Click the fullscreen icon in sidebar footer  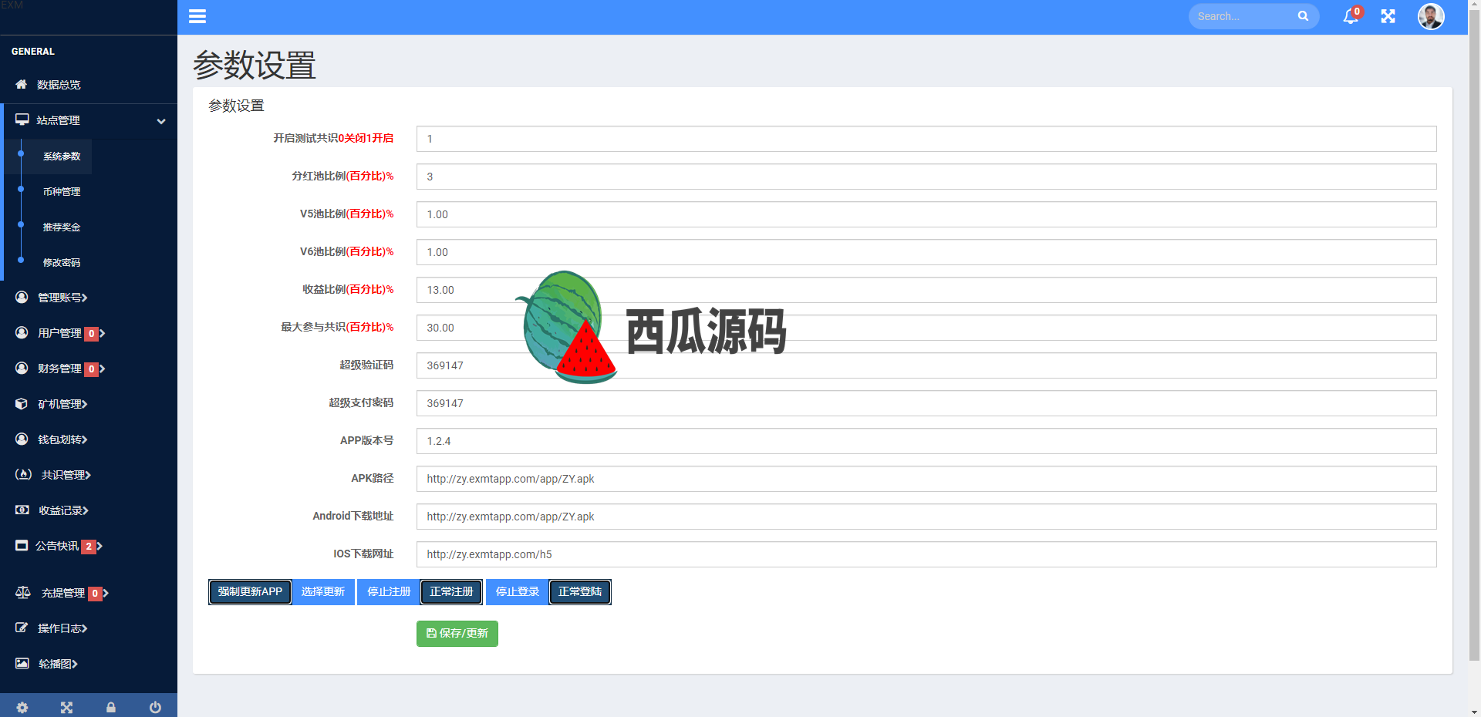click(x=66, y=707)
